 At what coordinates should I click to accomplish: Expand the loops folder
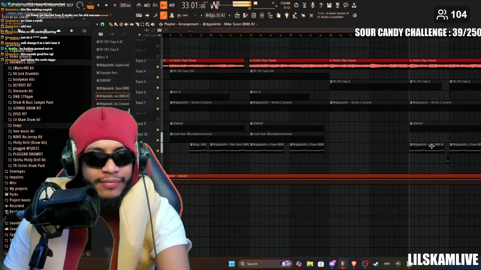(17, 125)
